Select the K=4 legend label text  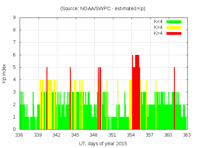(158, 27)
